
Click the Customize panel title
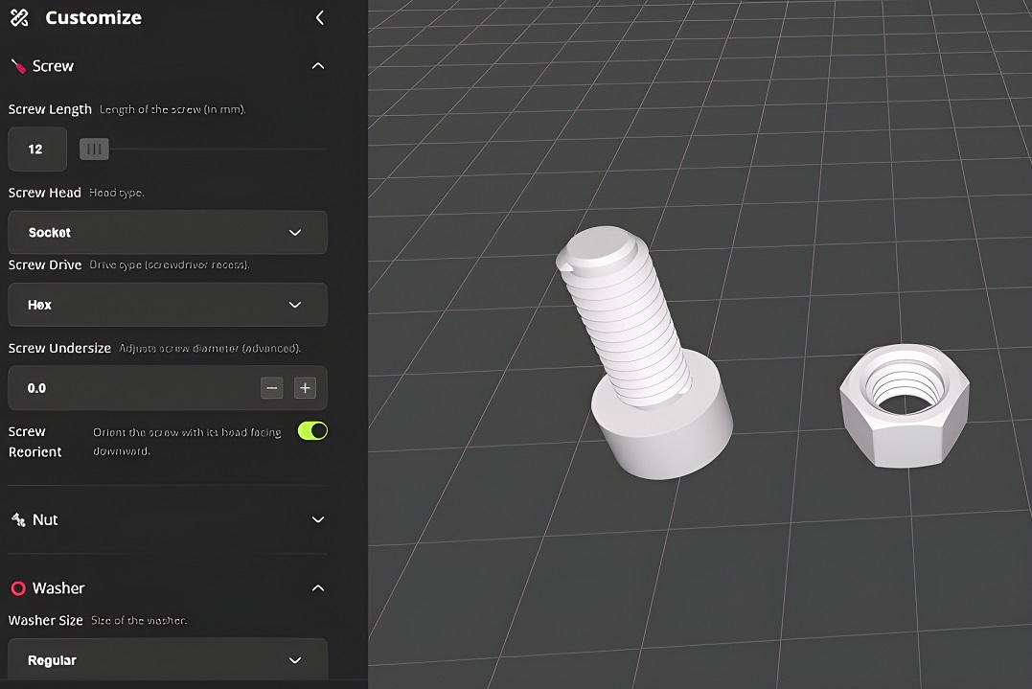(x=94, y=18)
